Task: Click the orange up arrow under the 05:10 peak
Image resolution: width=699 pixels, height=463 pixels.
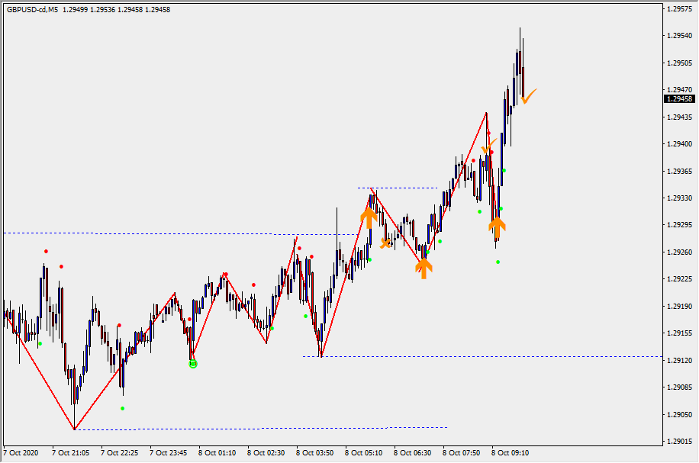Action: (369, 217)
